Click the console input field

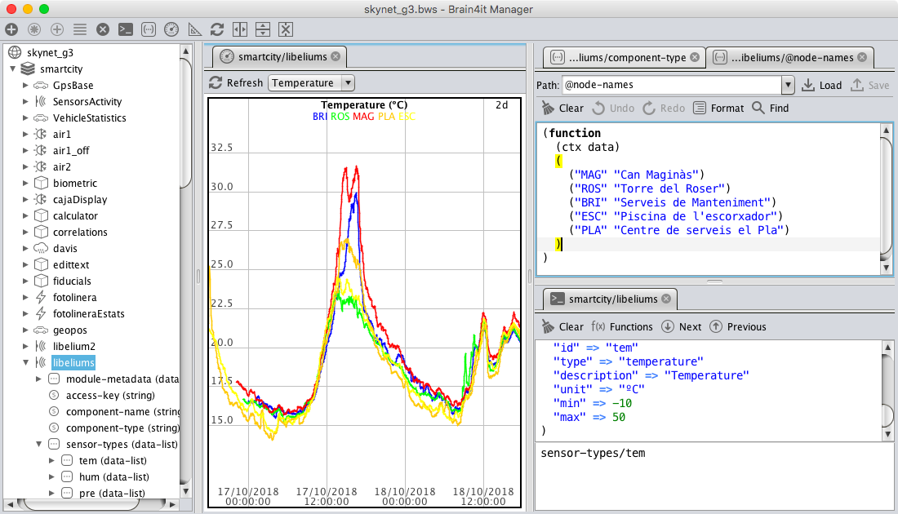[715, 476]
